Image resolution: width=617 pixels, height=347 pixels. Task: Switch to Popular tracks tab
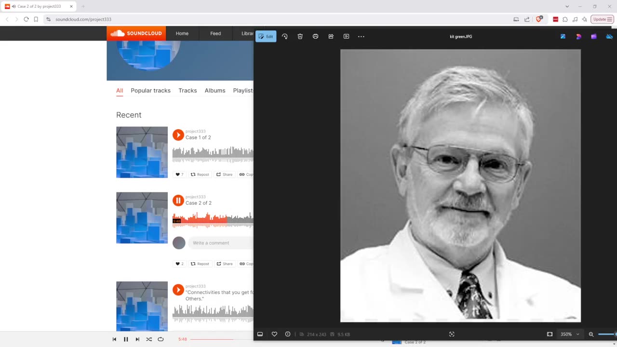(150, 91)
